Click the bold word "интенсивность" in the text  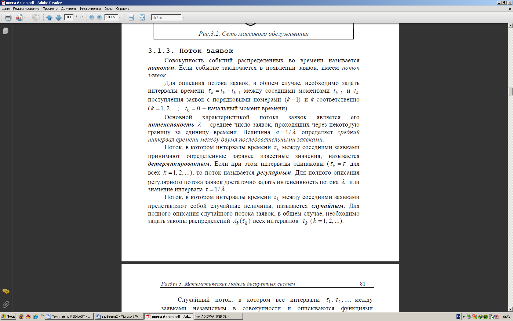171,124
